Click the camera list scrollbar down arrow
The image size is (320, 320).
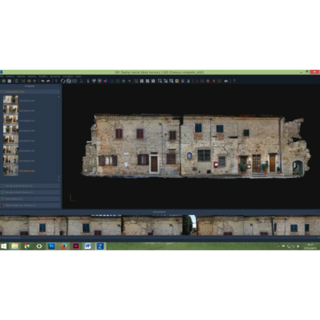point(58,180)
